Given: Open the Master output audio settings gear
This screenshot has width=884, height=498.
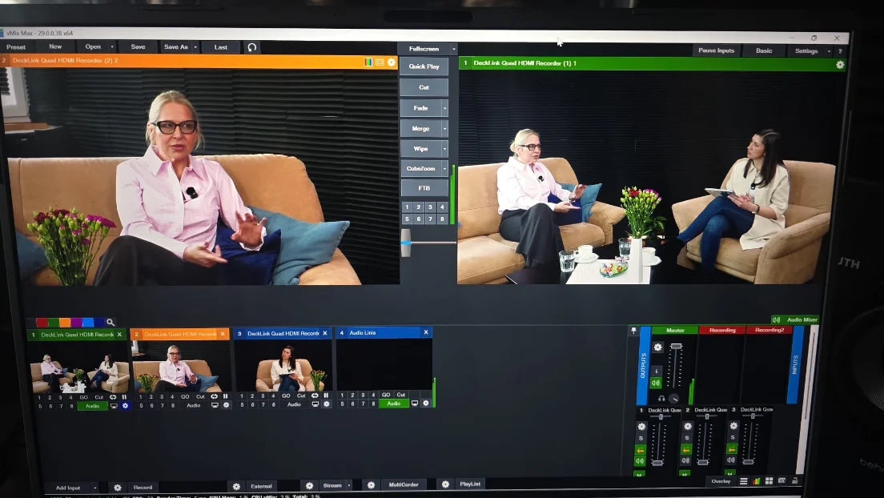Looking at the screenshot, I should tap(658, 347).
